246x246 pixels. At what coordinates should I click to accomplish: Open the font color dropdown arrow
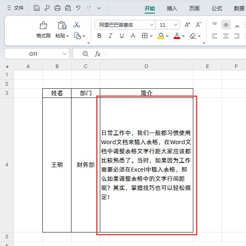[183, 36]
